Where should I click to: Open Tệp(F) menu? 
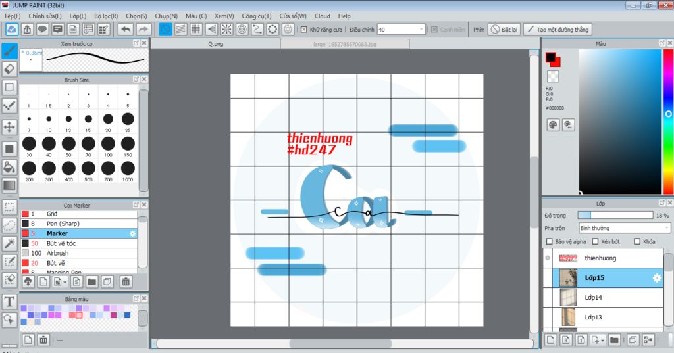coord(12,16)
